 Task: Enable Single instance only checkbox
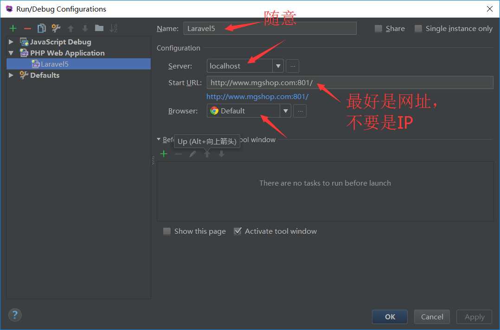pos(418,29)
